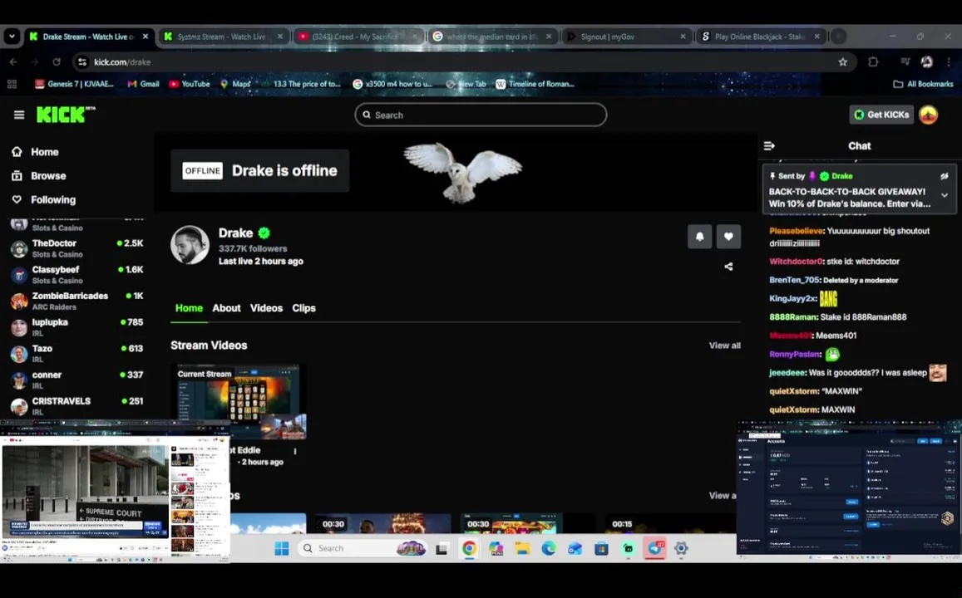Screen dimensions: 962x598
Task: Open the Gmail bookmark
Action: coord(143,84)
